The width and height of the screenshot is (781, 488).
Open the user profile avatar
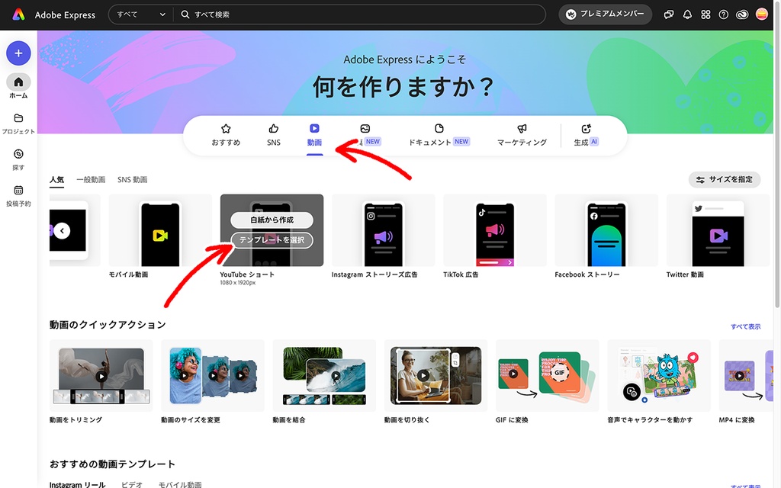pyautogui.click(x=762, y=14)
